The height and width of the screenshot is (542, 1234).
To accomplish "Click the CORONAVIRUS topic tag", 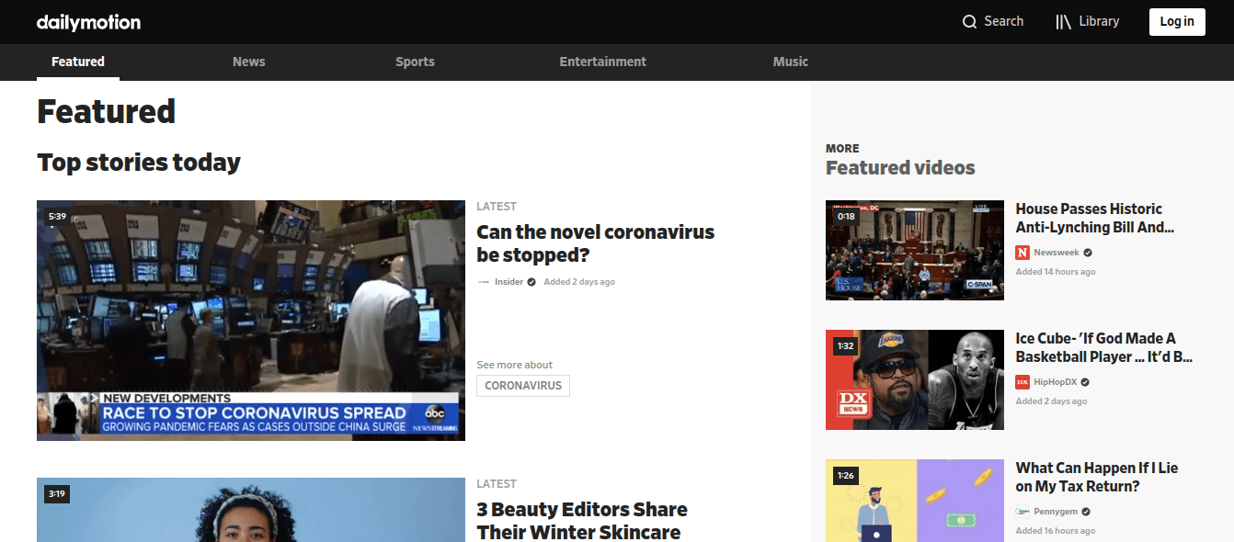I will (x=523, y=386).
